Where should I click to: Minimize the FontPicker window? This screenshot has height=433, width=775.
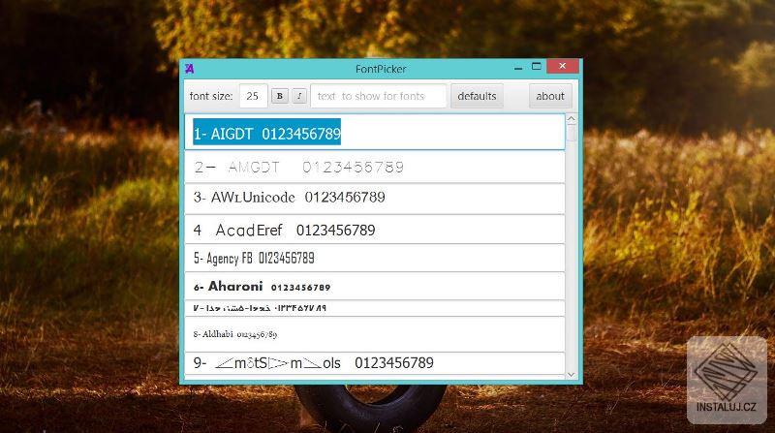coord(518,67)
